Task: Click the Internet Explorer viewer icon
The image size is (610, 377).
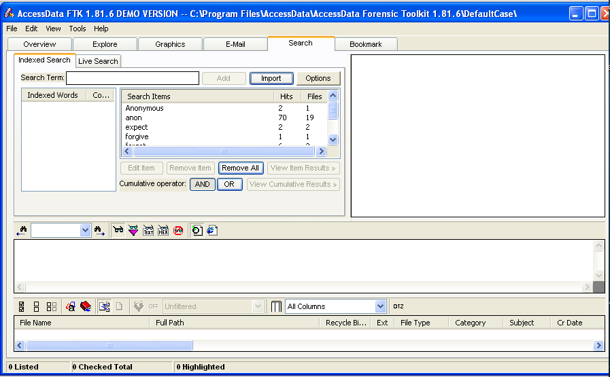Action: pyautogui.click(x=212, y=230)
